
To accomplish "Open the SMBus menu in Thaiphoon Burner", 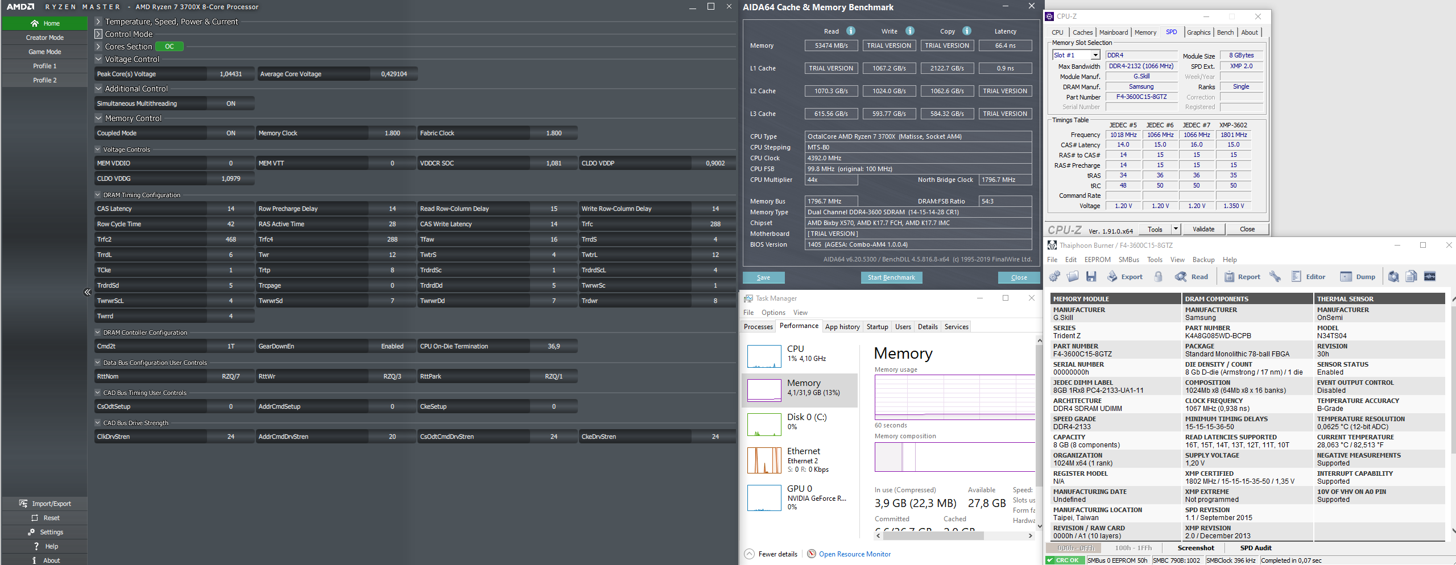I will (1128, 260).
